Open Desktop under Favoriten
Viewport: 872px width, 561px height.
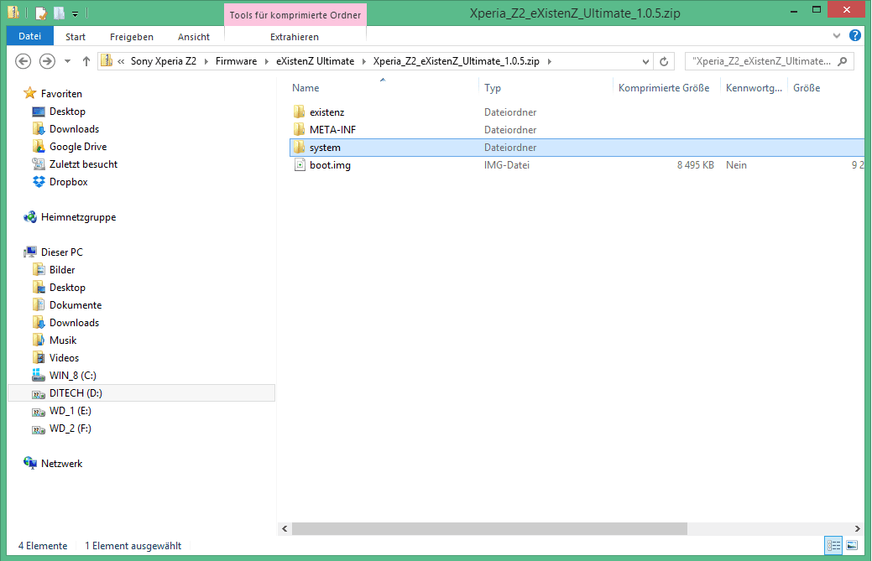tap(67, 112)
